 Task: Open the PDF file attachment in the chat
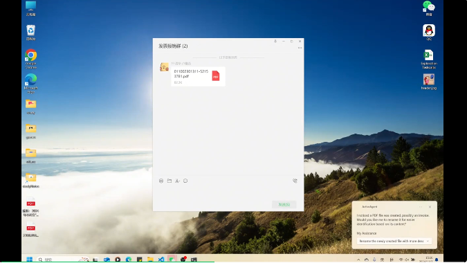click(x=198, y=77)
